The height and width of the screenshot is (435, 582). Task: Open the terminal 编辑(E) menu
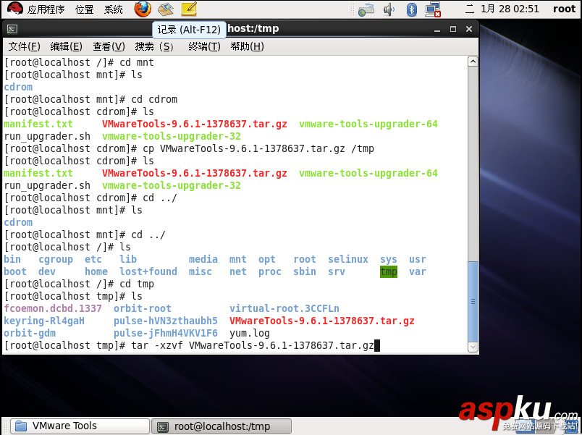click(66, 46)
